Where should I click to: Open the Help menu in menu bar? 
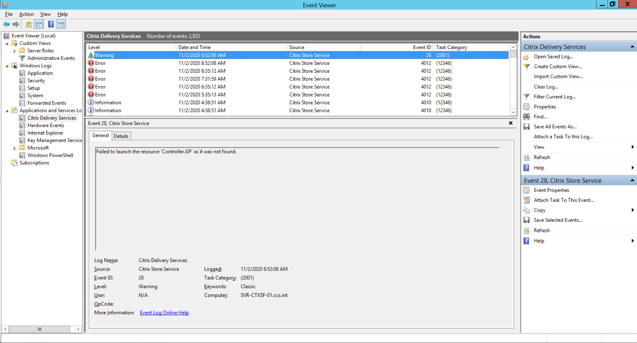pos(62,14)
